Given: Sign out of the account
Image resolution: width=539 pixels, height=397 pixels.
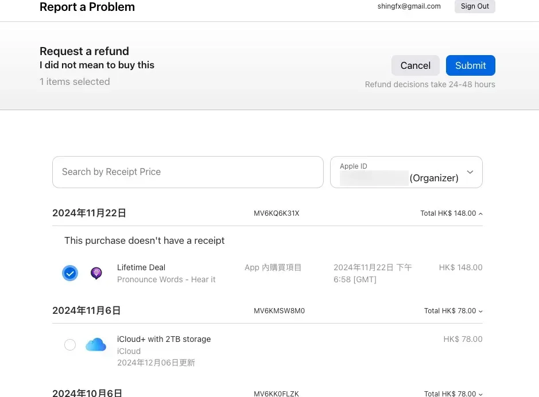Looking at the screenshot, I should coord(475,6).
